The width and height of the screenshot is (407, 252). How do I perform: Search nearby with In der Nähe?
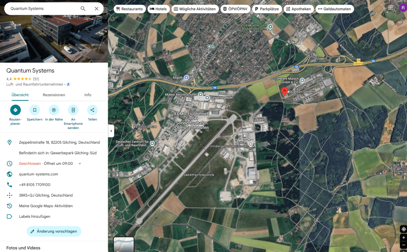coord(54,110)
